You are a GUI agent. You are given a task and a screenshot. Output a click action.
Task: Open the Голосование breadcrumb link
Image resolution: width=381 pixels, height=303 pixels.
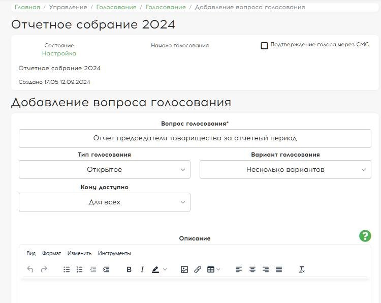tap(166, 7)
